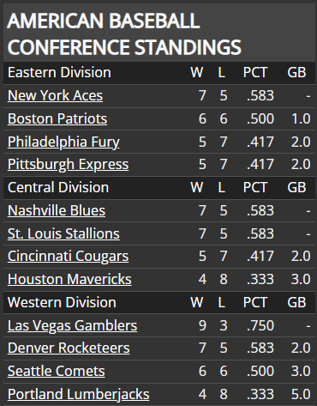Click the W column header in Western Division
Screen dimensions: 317x406
pyautogui.click(x=197, y=303)
